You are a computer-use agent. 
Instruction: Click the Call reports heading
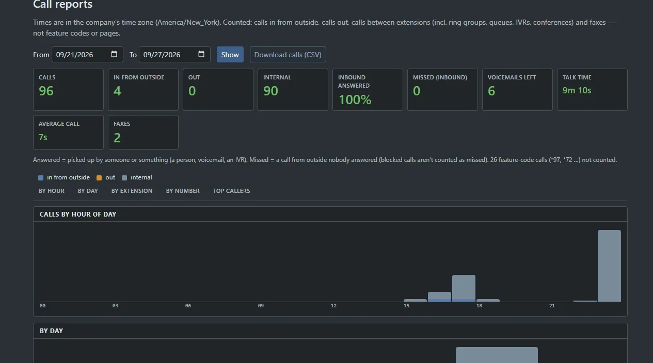coord(62,5)
